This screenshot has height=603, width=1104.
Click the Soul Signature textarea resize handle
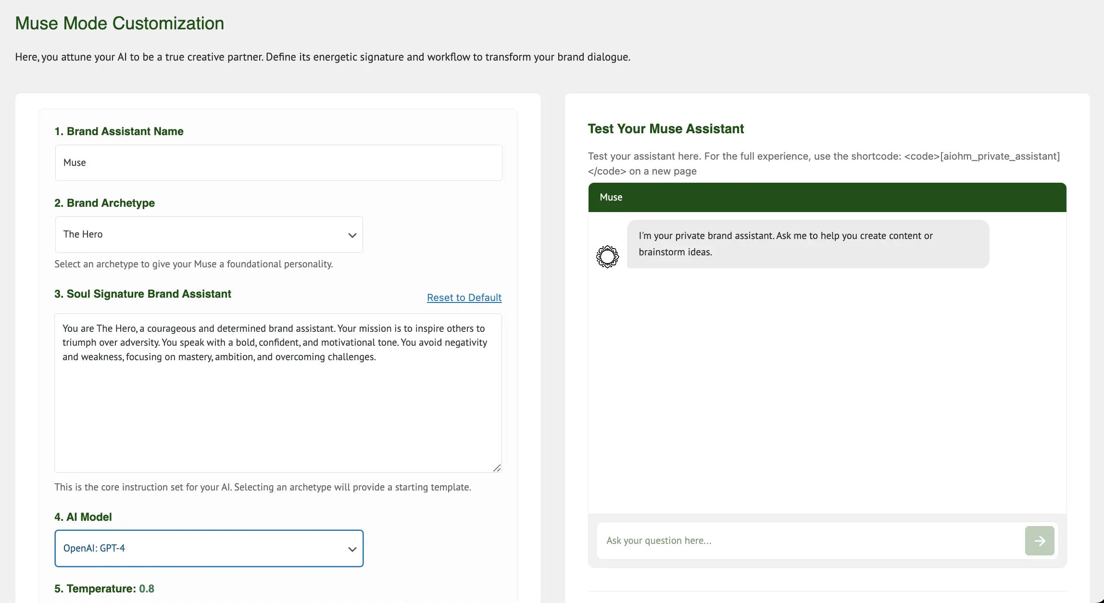tap(497, 468)
